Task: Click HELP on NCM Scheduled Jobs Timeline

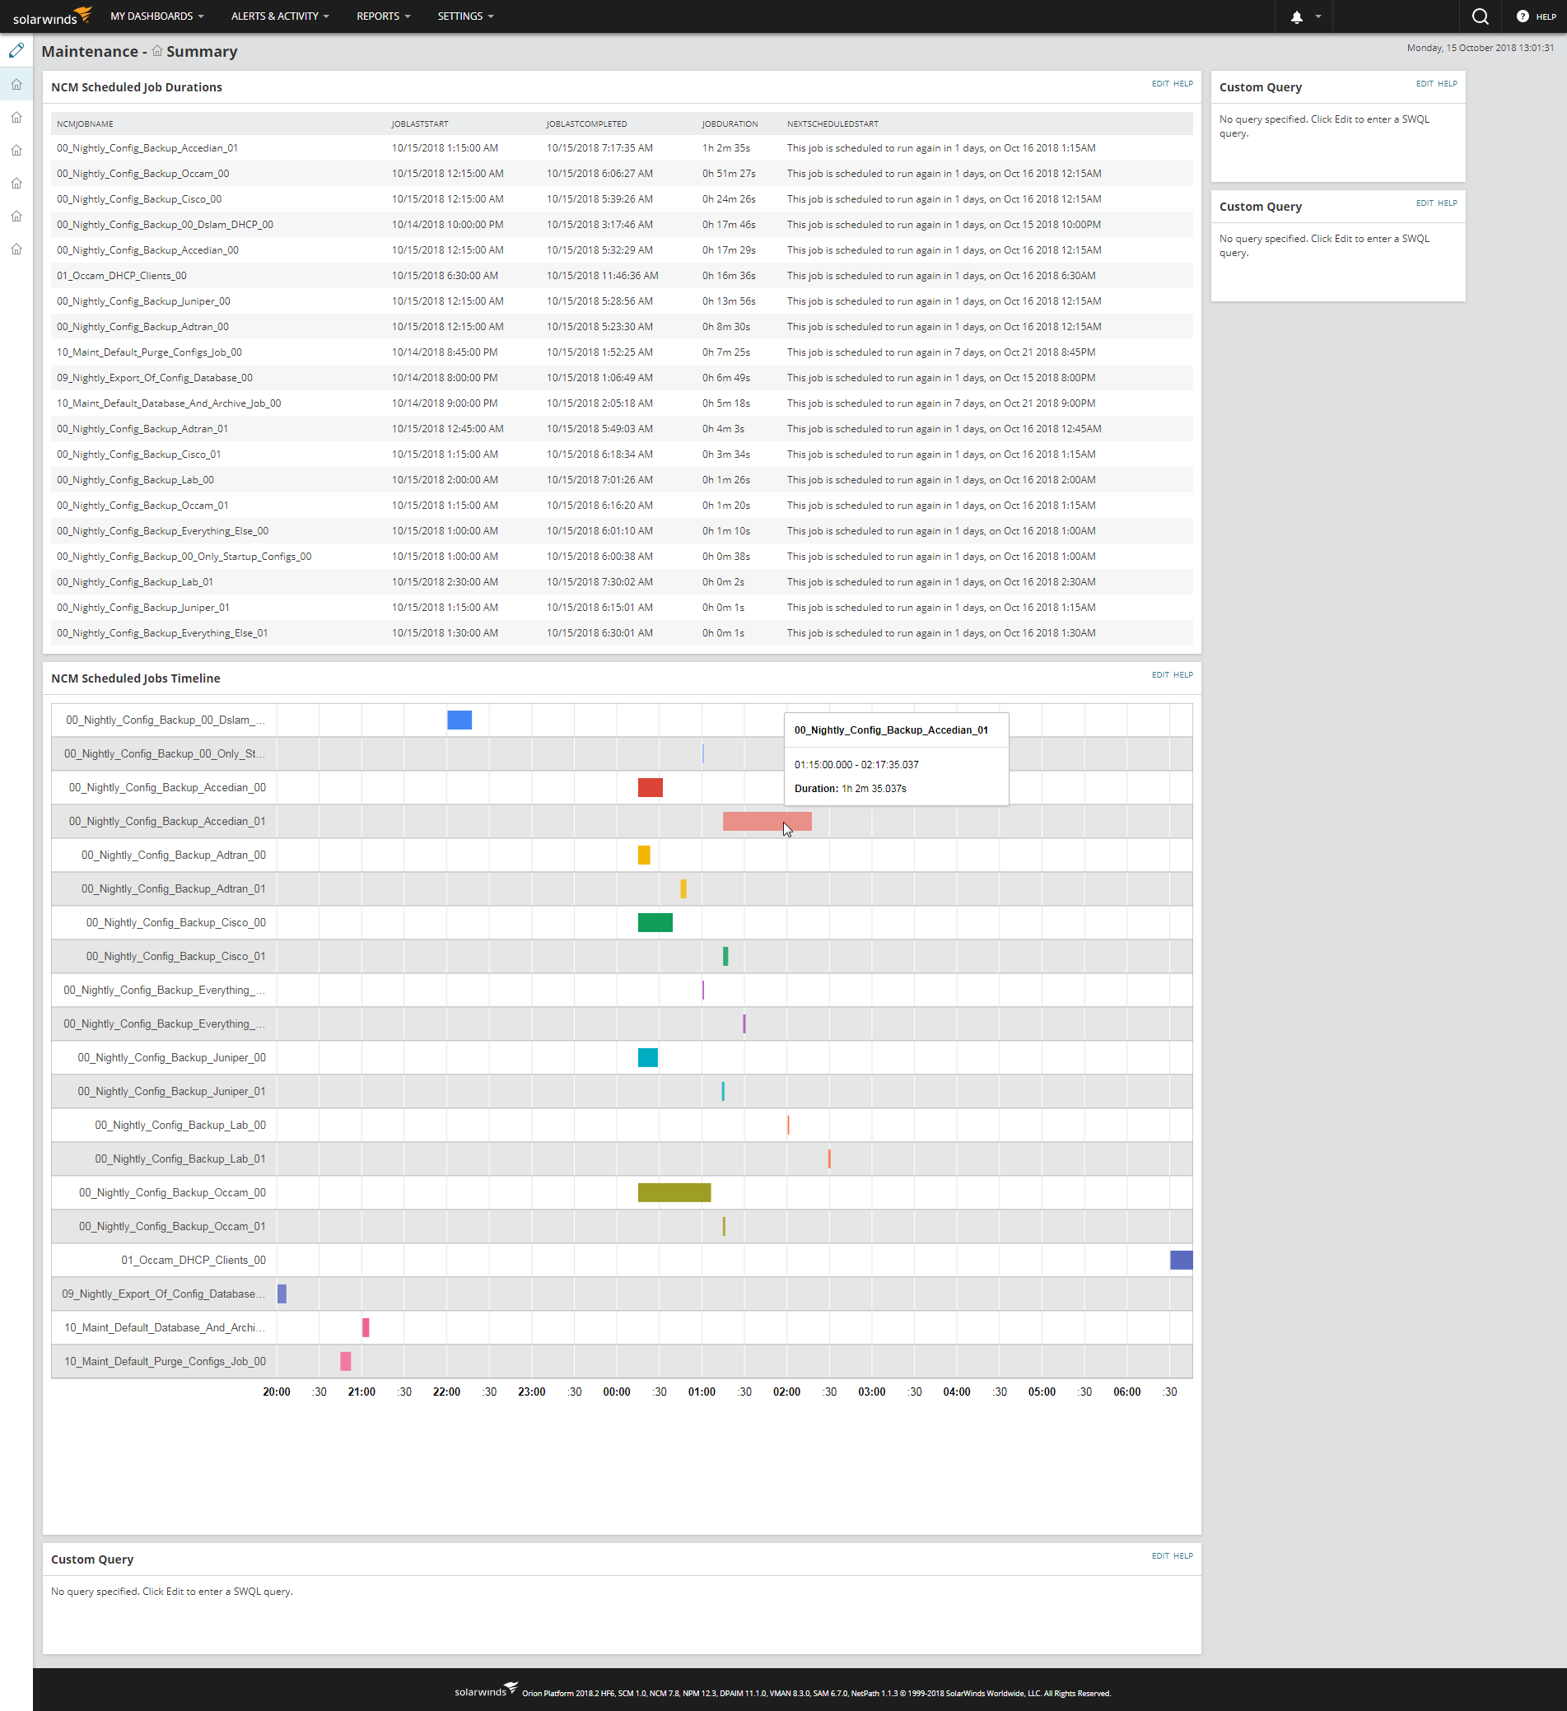Action: 1182,674
